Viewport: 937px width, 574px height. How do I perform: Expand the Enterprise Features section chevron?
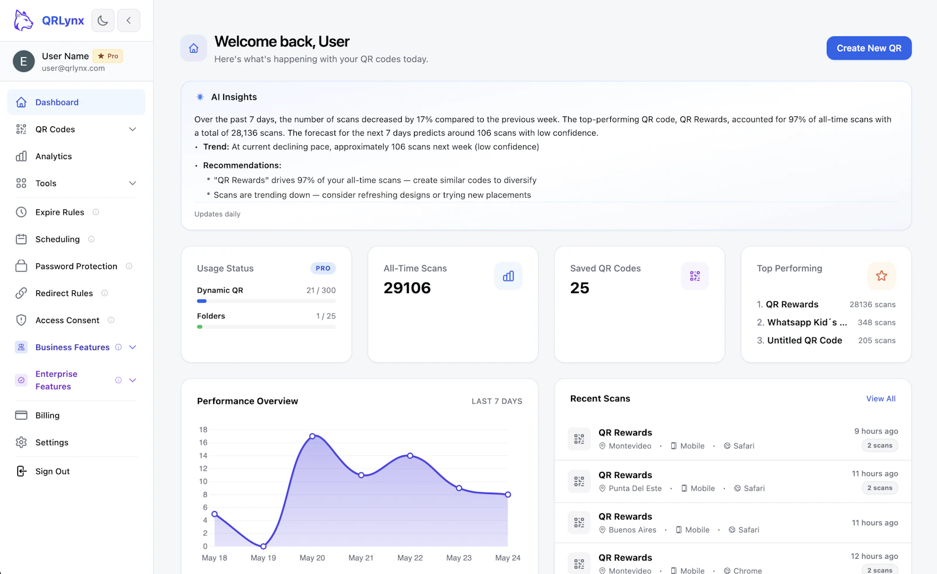click(x=133, y=380)
